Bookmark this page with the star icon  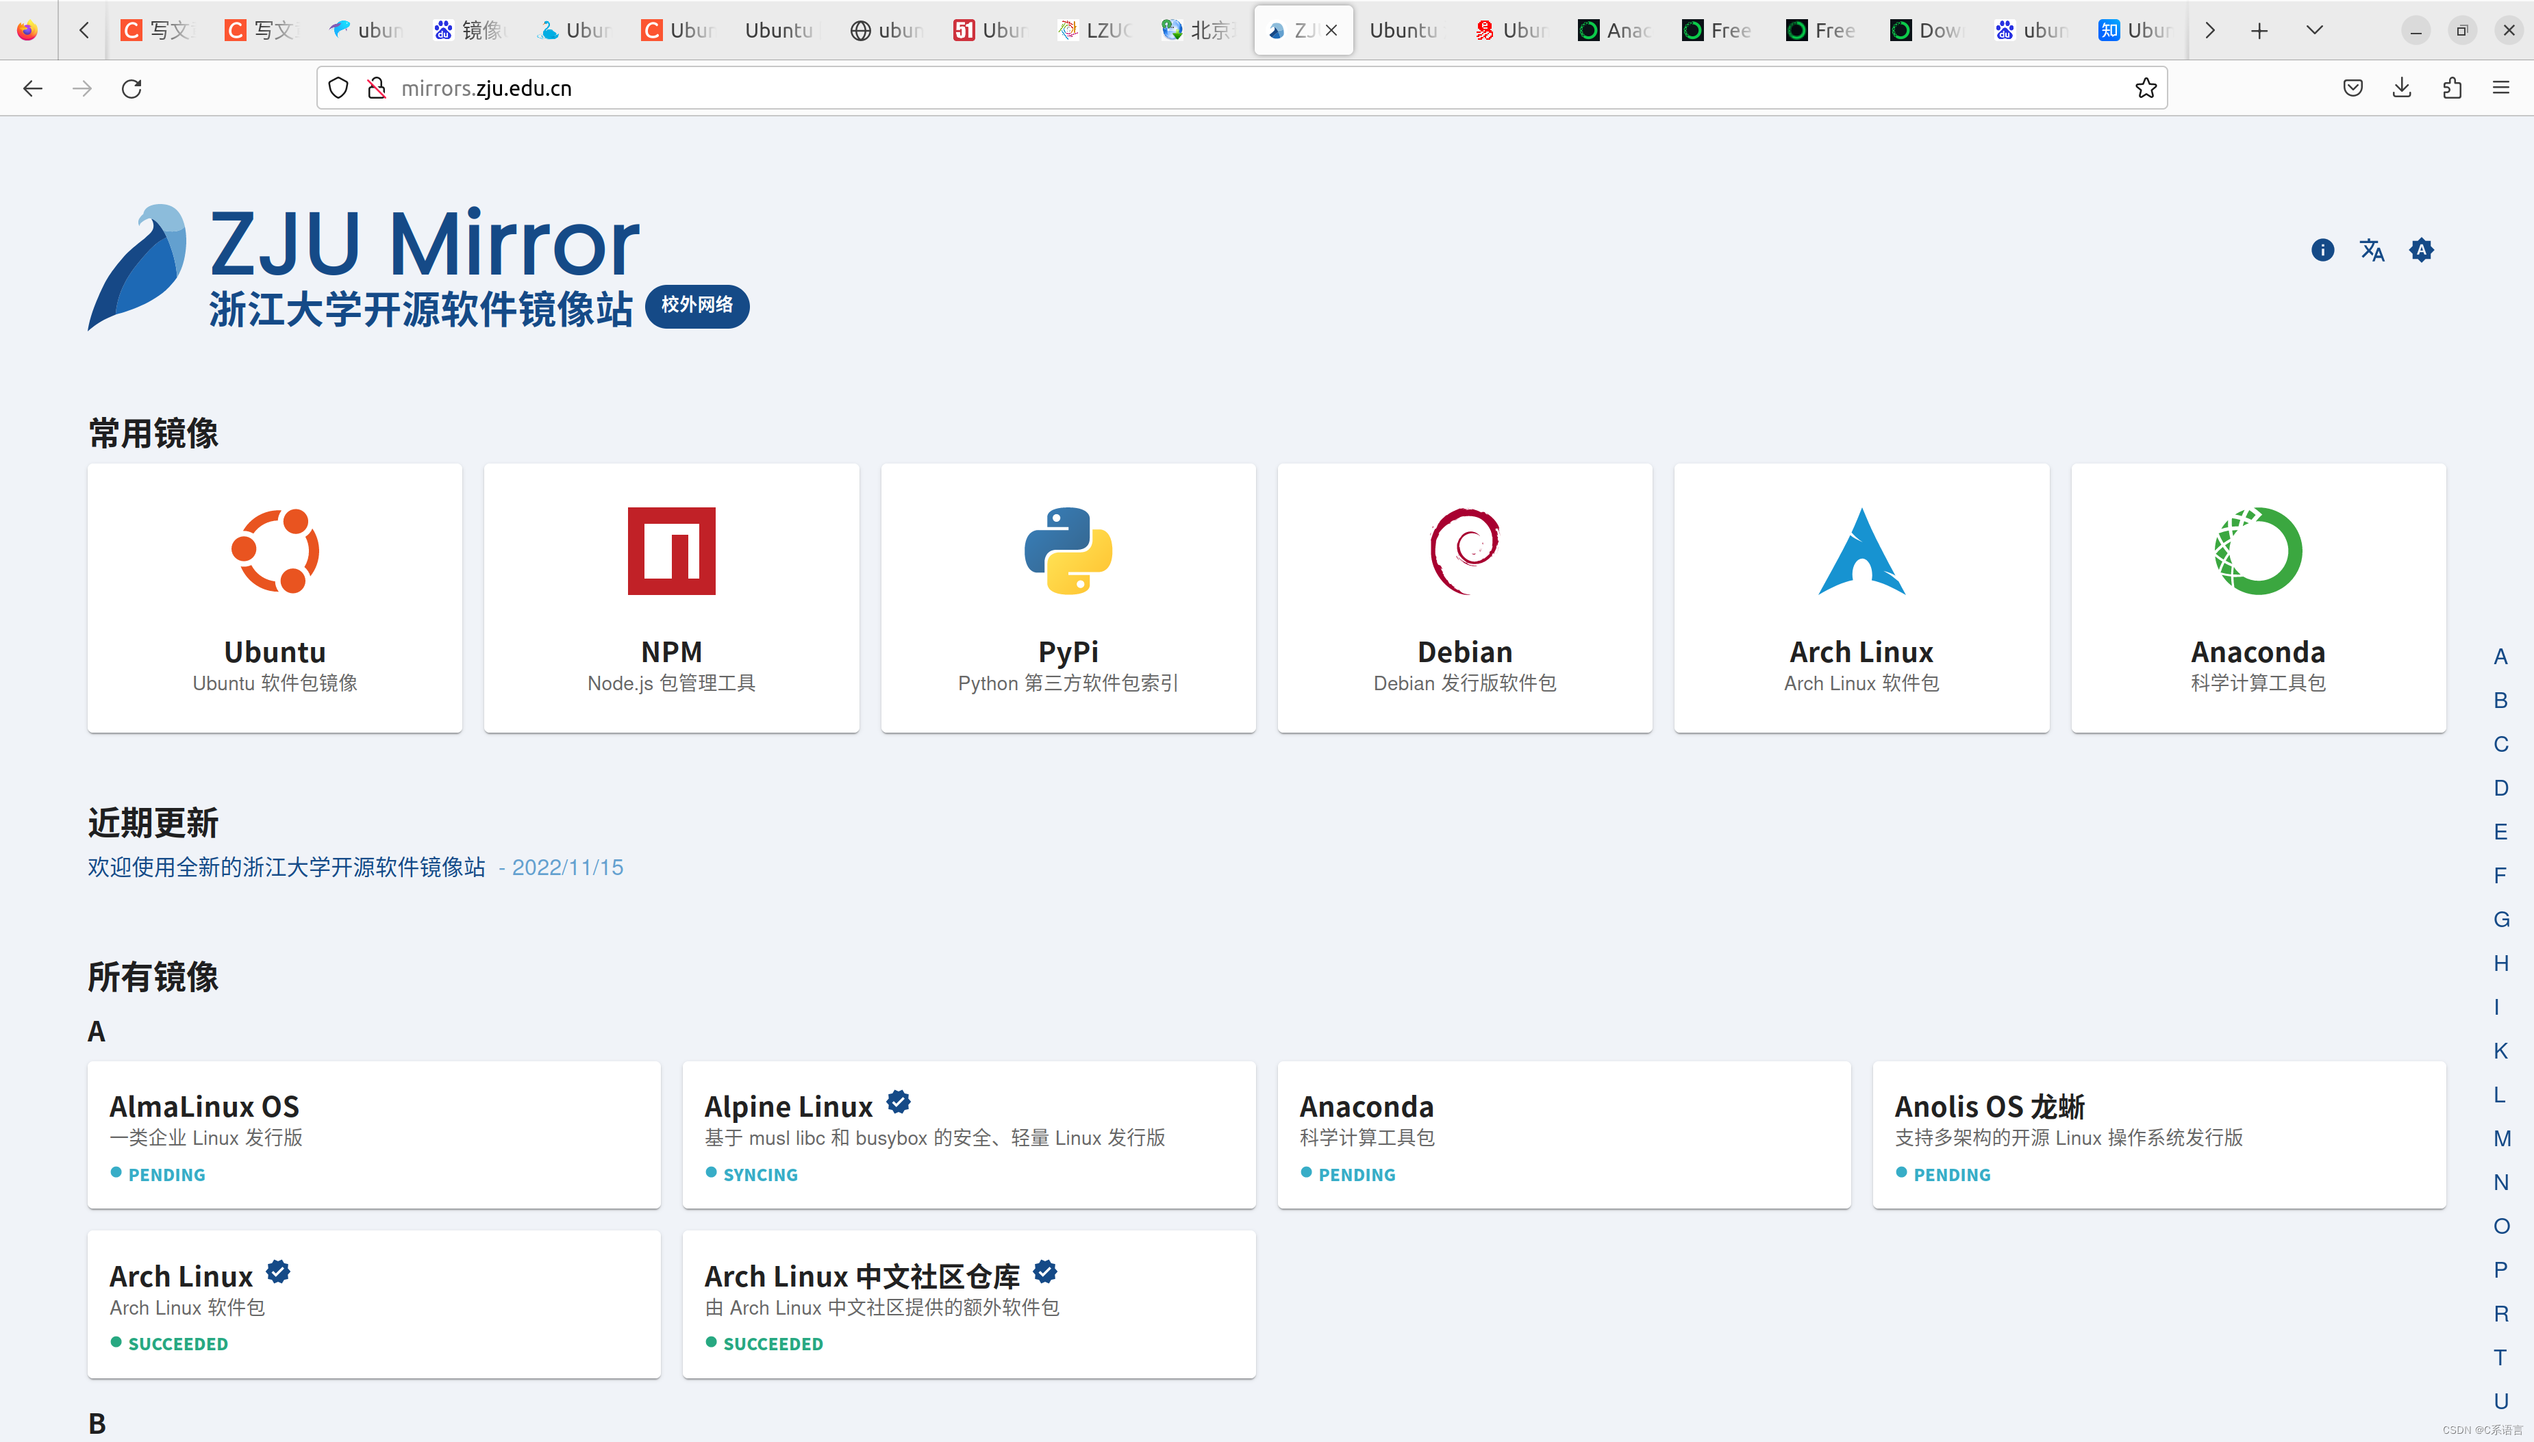[2146, 88]
